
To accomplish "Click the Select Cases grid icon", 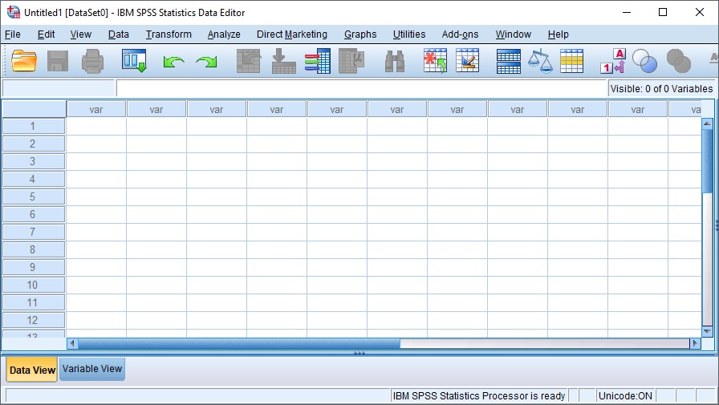I will click(572, 62).
